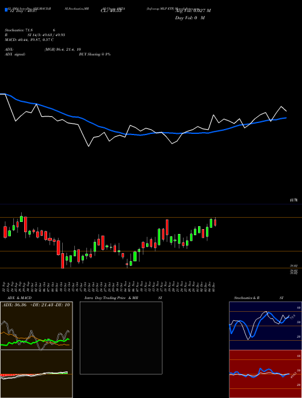302x398 pixels.
Task: Click the Stochastics & RSI panel title
Action: point(259,298)
